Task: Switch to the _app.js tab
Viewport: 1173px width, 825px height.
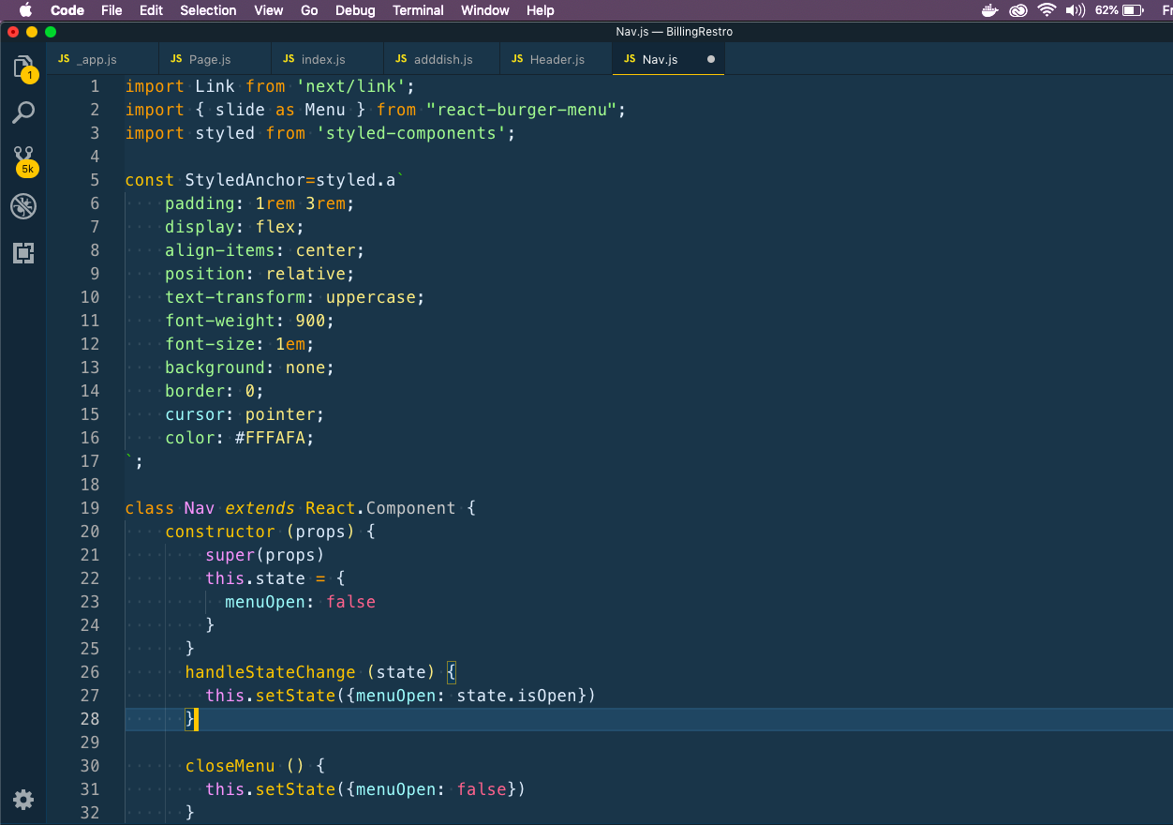Action: click(102, 59)
